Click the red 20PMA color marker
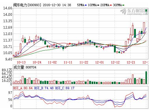Viewport: 151px width, 112px height. [111, 5]
